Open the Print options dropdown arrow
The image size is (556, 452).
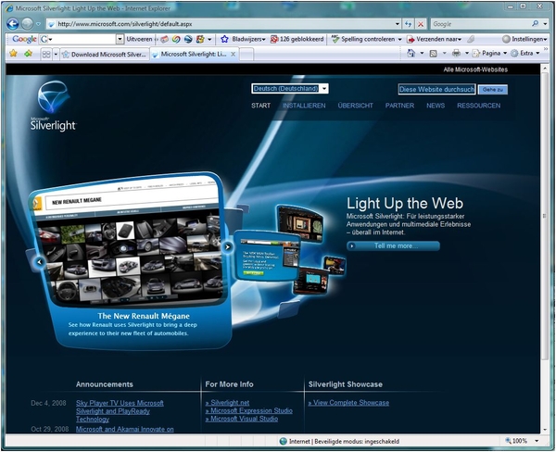(467, 53)
